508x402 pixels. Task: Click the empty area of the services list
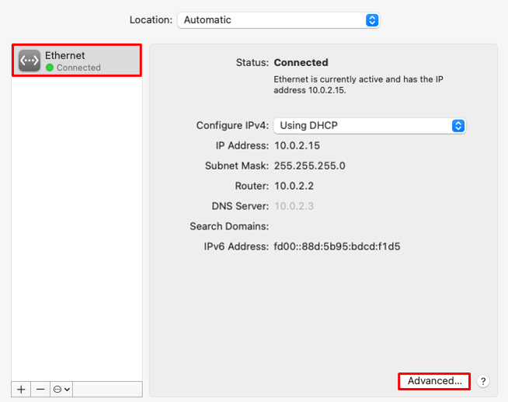(77, 227)
